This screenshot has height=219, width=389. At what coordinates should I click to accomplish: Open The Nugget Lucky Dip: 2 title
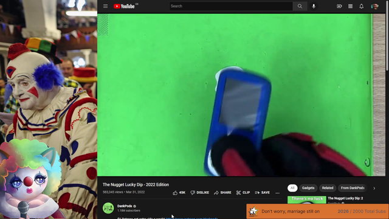(345, 198)
